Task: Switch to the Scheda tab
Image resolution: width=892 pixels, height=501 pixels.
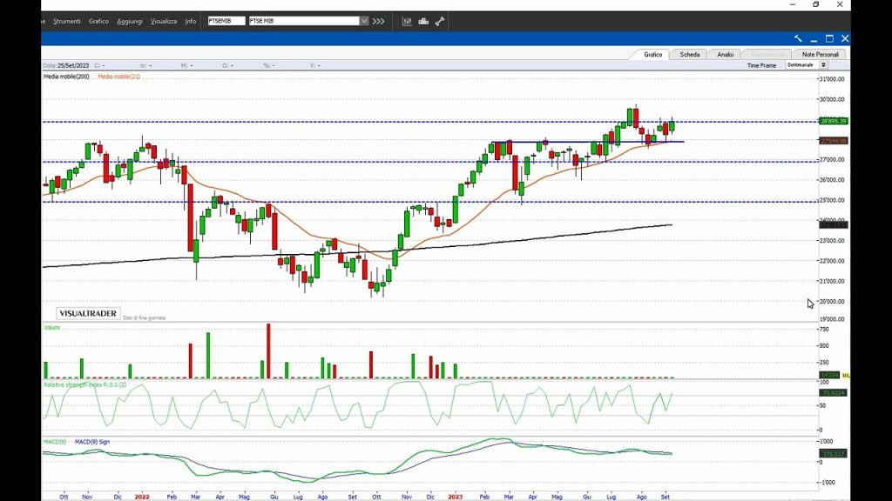Action: tap(690, 54)
